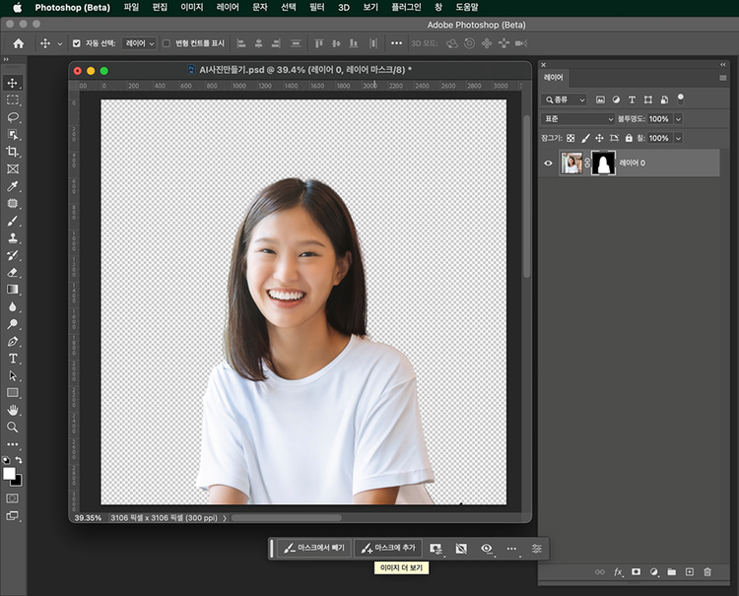Screen dimensions: 739x596
Task: Click the foreground color swatch
Action: pos(10,474)
